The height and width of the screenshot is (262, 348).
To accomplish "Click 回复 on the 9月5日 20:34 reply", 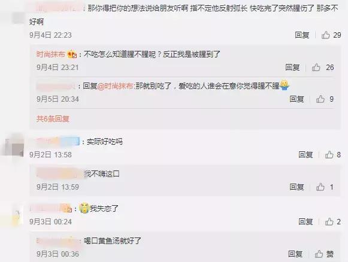I will [296, 99].
